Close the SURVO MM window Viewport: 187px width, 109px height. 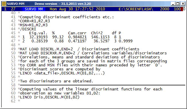pyautogui.click(x=183, y=4)
